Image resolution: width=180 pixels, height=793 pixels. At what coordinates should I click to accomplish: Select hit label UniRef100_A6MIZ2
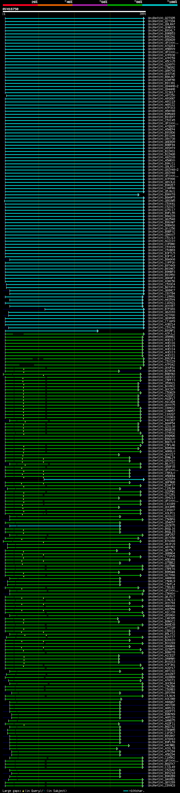pos(161,105)
